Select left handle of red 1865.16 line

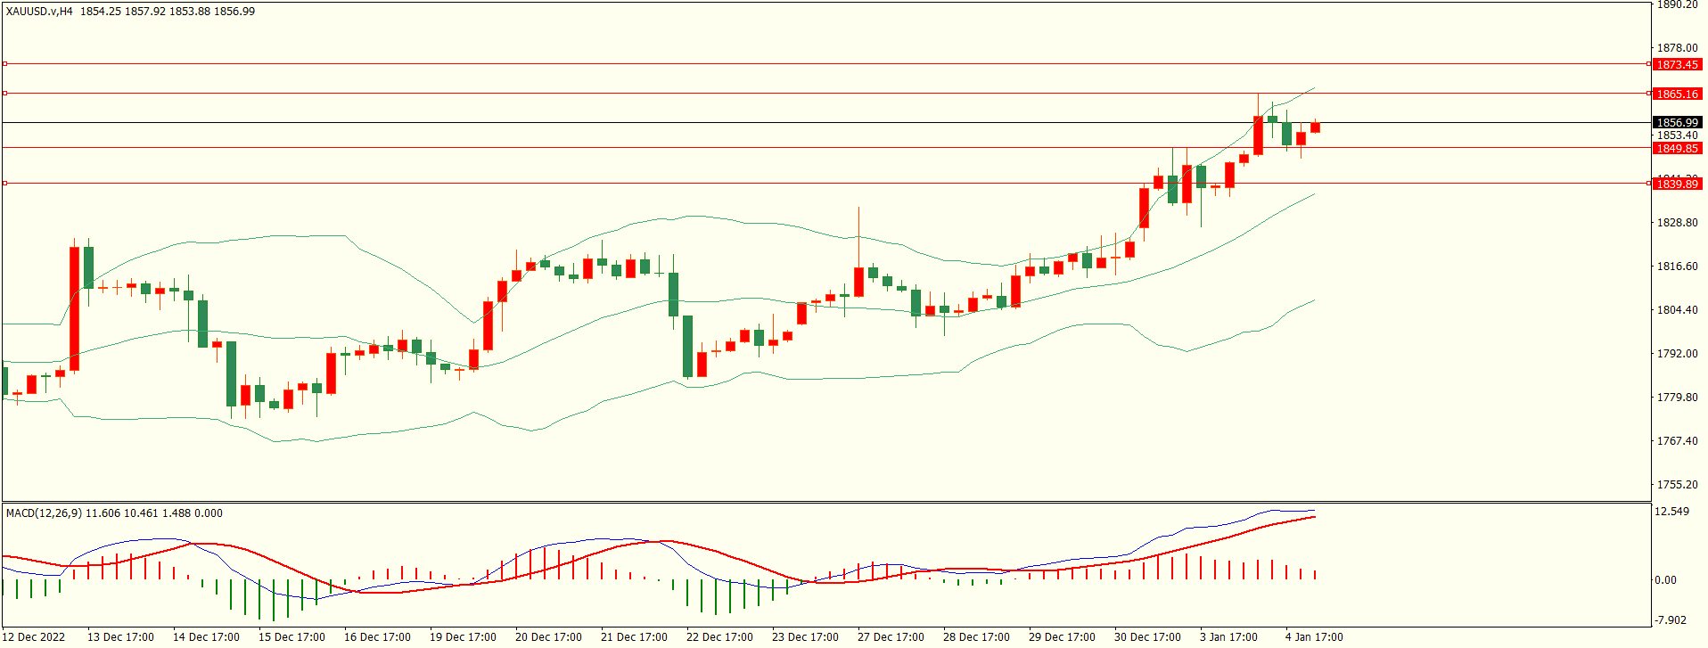4,93
